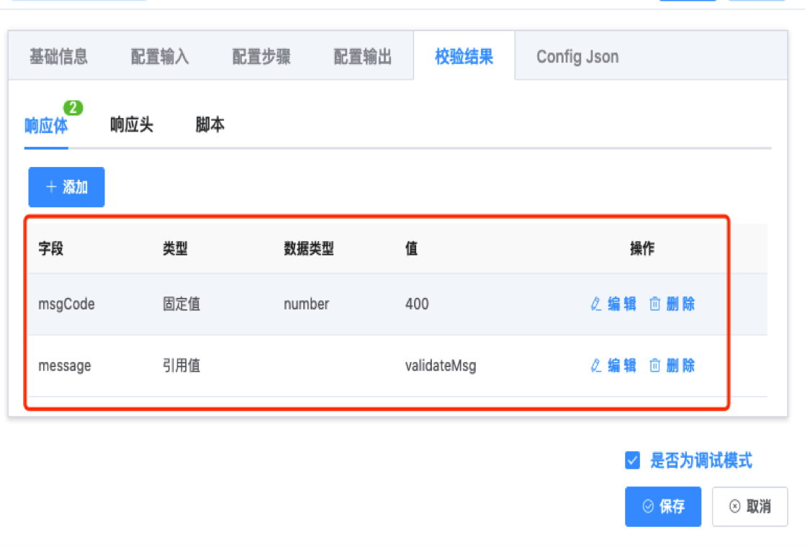The height and width of the screenshot is (547, 810).
Task: Select the 配置输出 tab
Action: 363,57
